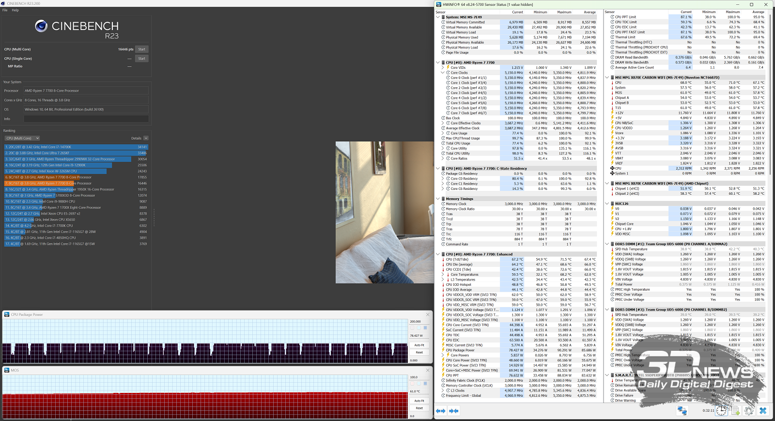Expand the Core VIDs row
The image size is (775, 421).
pos(442,67)
